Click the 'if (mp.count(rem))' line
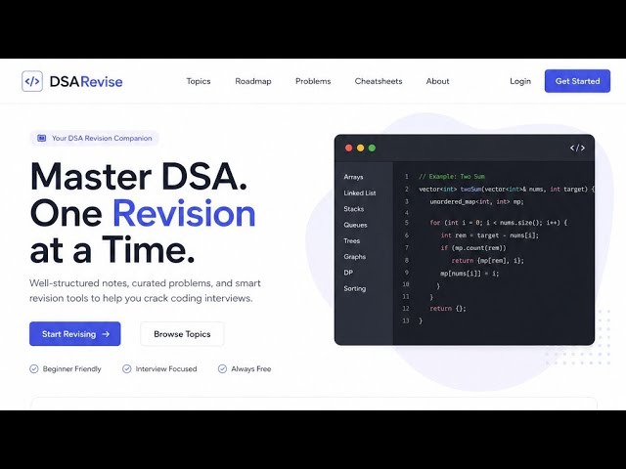 473,247
